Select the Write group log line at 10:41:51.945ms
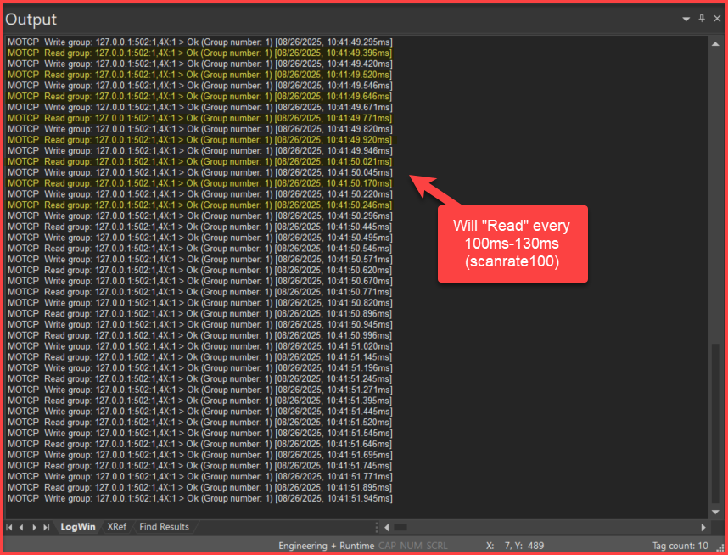This screenshot has height=555, width=728. (x=200, y=498)
